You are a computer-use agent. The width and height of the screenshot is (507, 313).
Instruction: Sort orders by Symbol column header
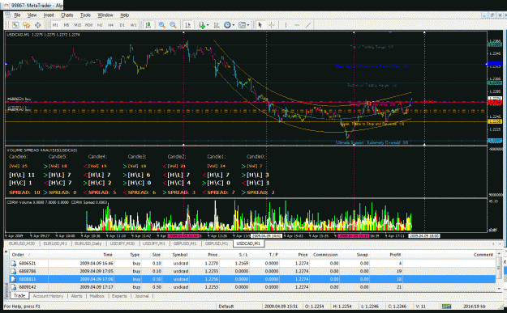(180, 255)
